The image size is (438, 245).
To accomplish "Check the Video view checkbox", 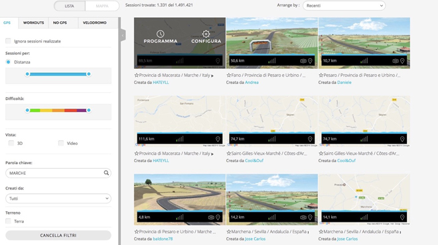I will (x=61, y=143).
